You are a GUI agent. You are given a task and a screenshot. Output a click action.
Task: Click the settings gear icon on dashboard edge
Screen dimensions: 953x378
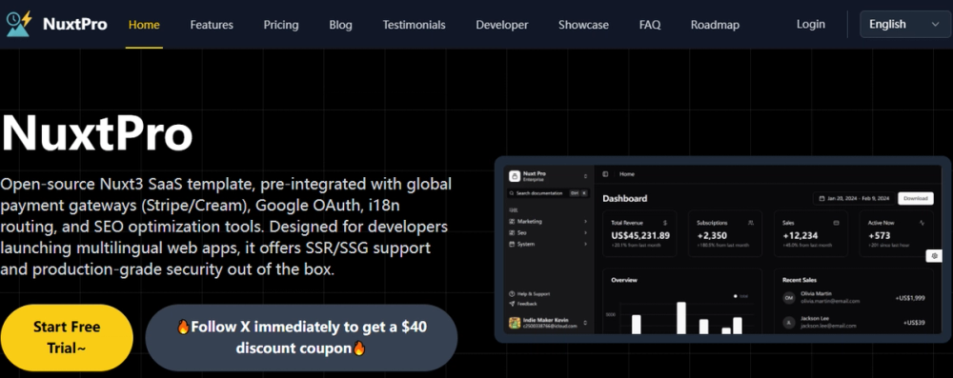[x=934, y=256]
